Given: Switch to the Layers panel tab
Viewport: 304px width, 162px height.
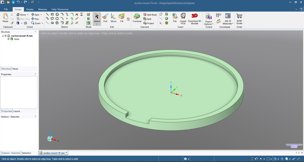Looking at the screenshot, I should point(16,111).
